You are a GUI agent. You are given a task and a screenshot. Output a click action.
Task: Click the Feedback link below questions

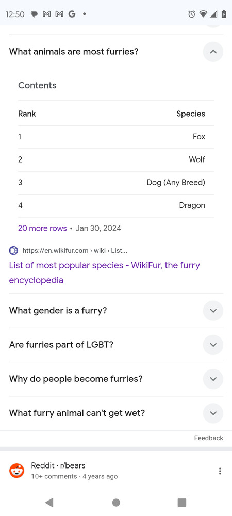[x=209, y=438]
